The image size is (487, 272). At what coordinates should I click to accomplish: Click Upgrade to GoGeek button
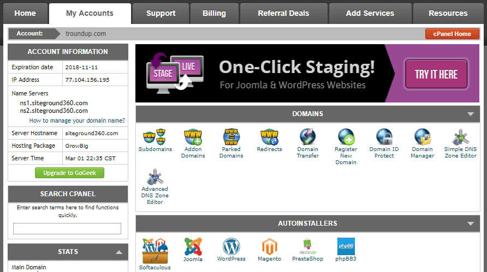click(69, 173)
